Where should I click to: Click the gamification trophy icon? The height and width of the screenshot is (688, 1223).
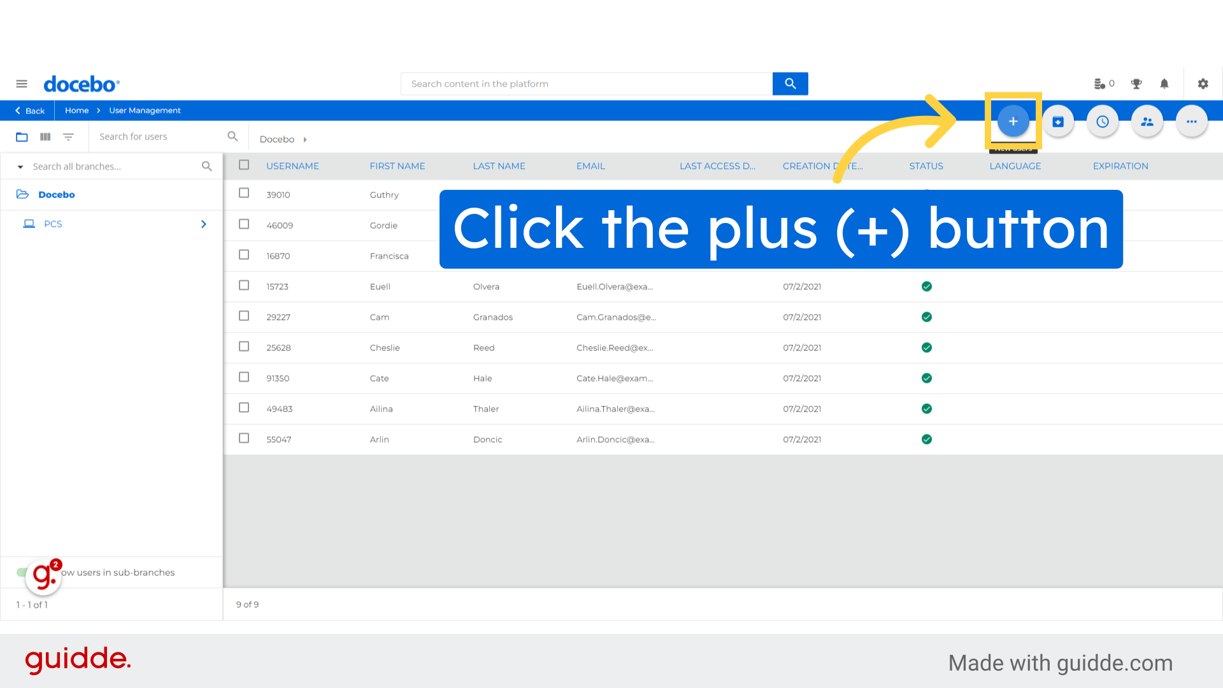point(1136,83)
